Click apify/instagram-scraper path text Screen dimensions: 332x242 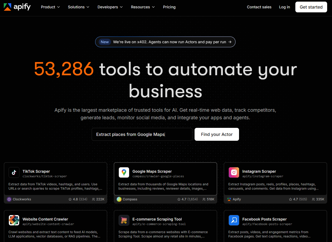coord(263,176)
